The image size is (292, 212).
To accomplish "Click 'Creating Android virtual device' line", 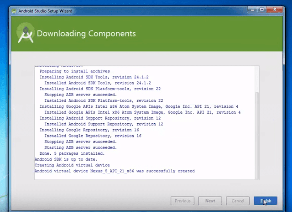I will [72, 165].
